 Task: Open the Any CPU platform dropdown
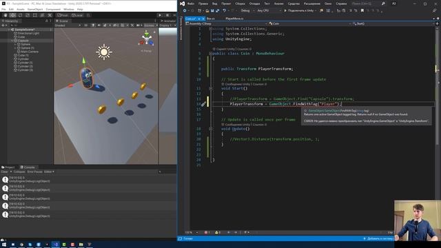pyautogui.click(x=269, y=11)
